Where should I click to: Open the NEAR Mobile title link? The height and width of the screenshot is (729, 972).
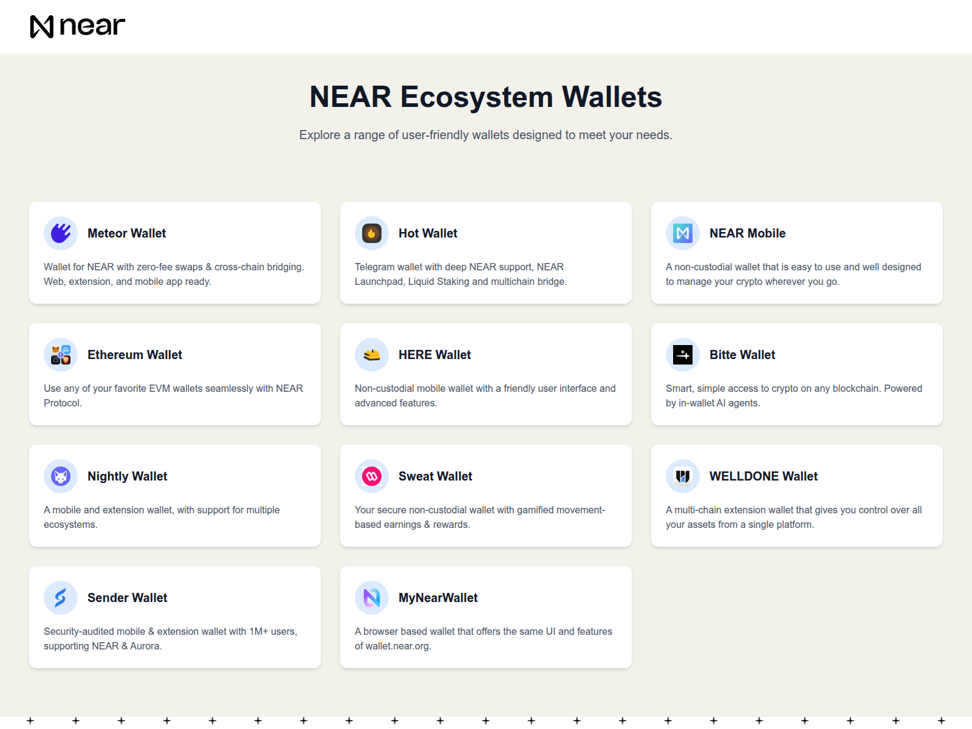747,233
